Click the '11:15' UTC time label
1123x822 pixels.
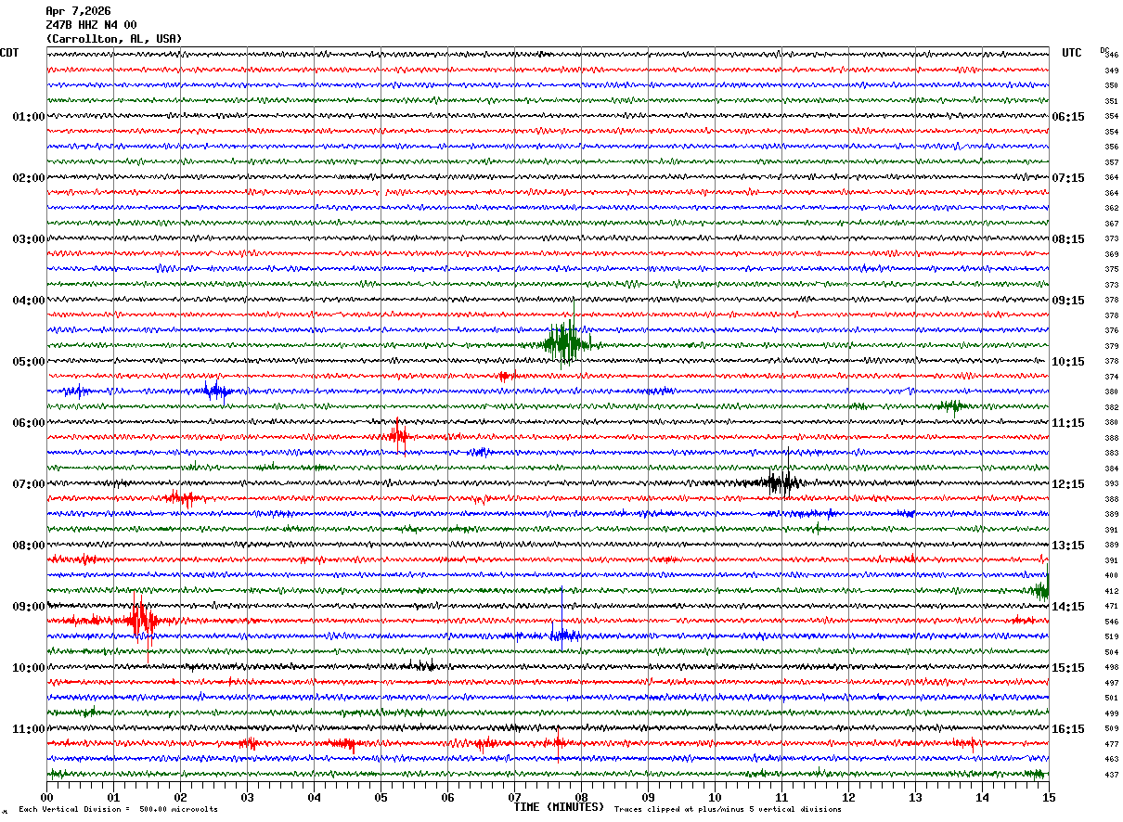coord(1068,423)
